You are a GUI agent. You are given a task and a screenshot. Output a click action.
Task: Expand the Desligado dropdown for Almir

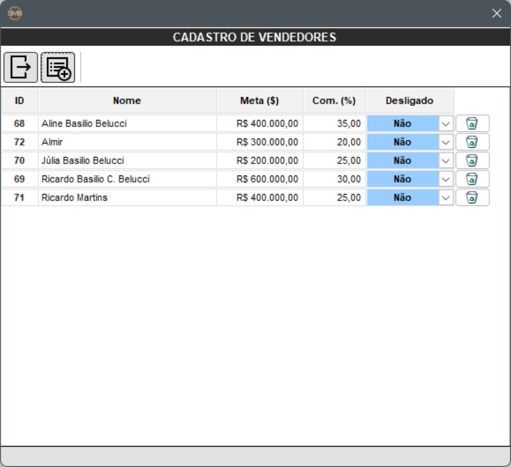(x=445, y=142)
